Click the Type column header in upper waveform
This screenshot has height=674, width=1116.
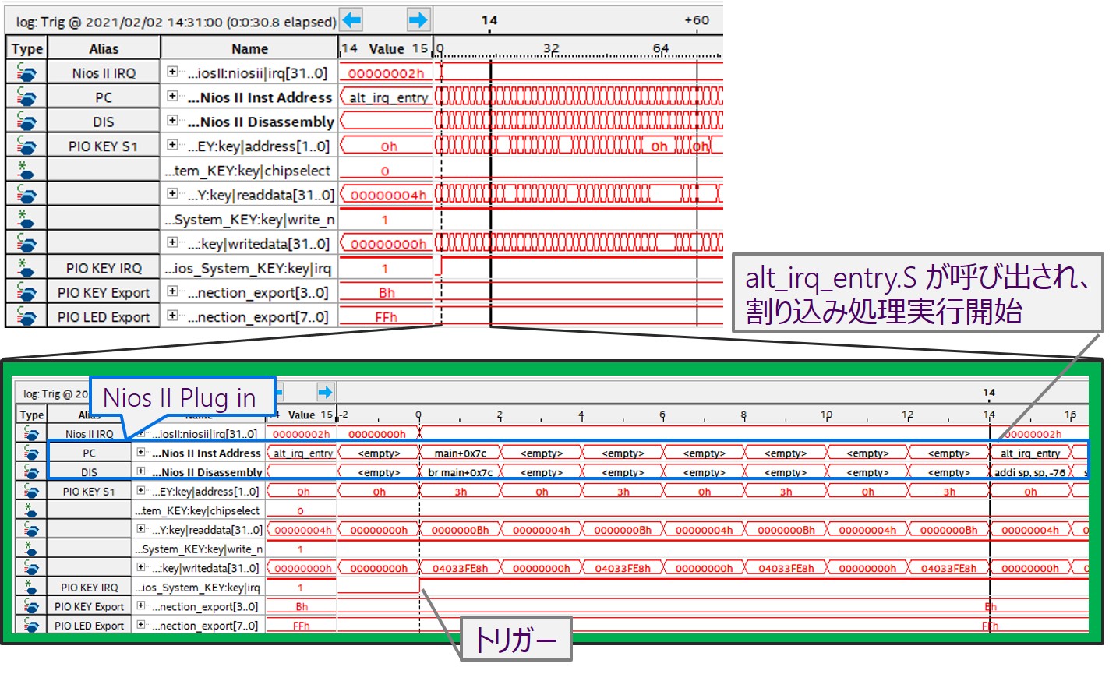tap(27, 48)
